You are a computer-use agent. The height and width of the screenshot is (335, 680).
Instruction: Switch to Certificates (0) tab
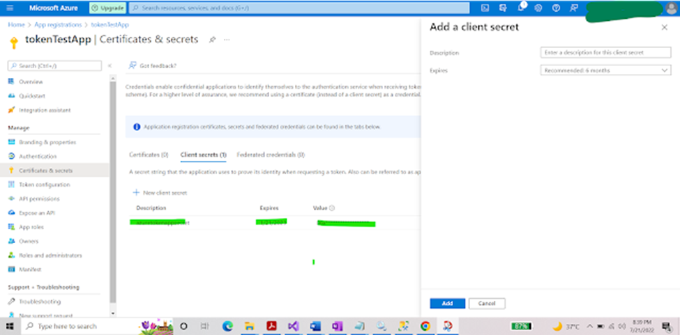pyautogui.click(x=149, y=155)
